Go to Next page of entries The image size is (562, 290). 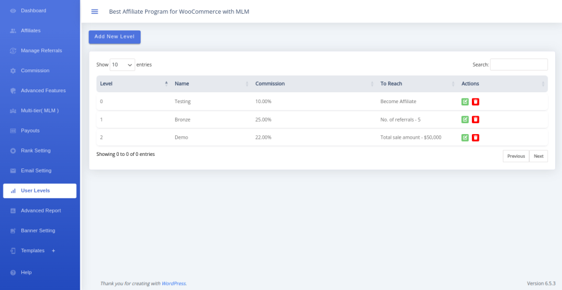click(x=538, y=156)
